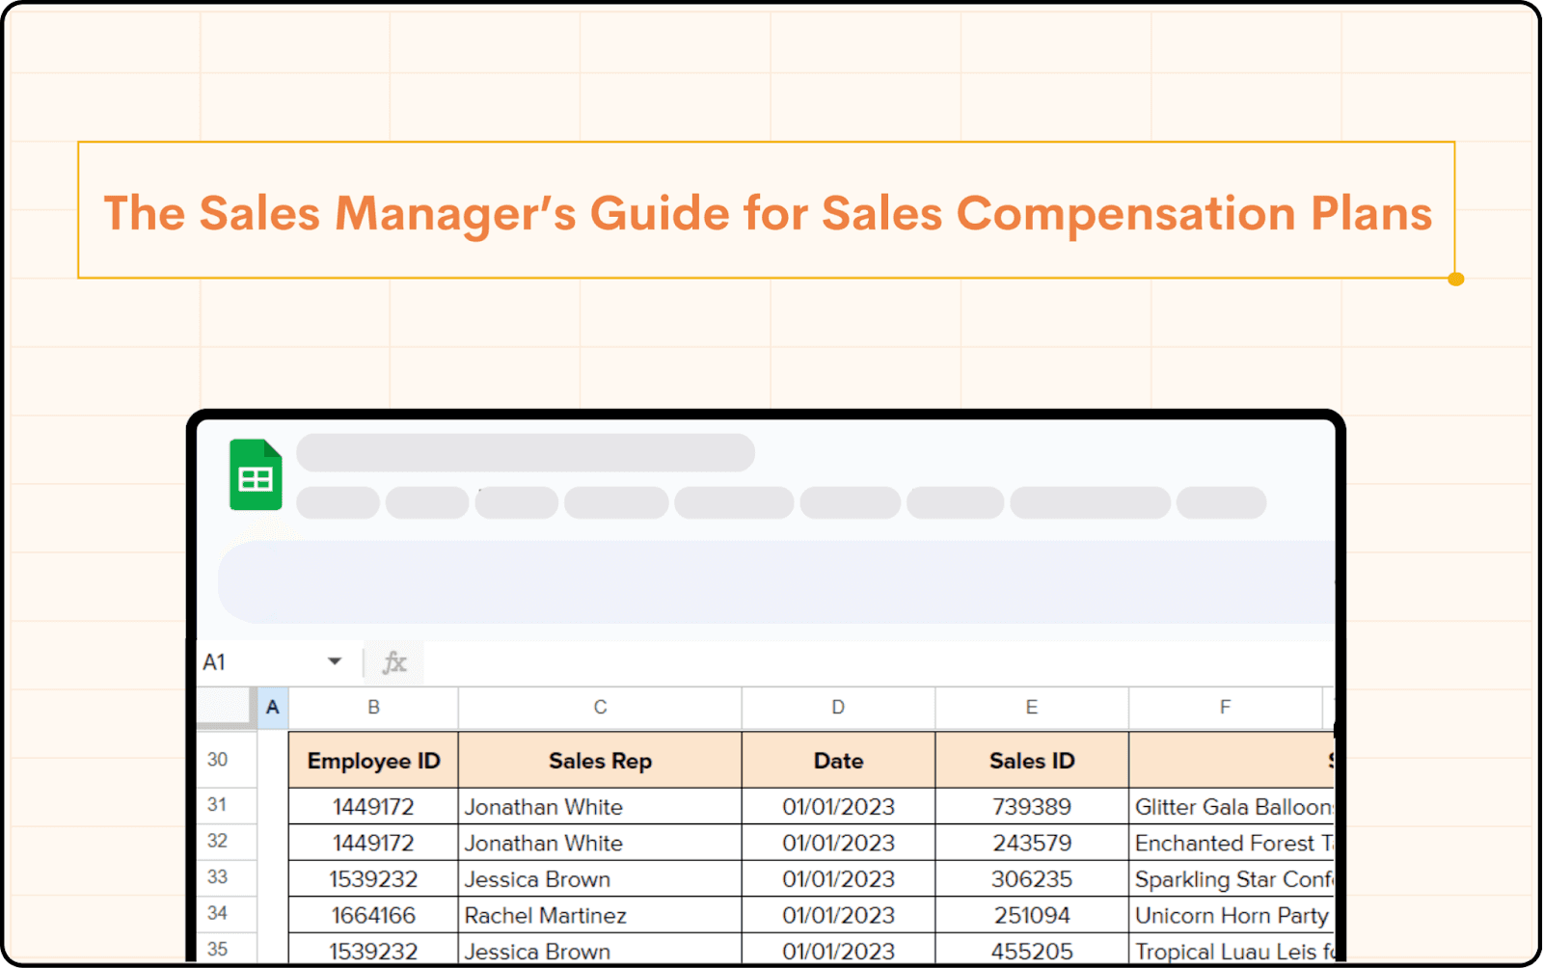Click the green Google Sheets logo icon
1543x968 pixels.
tap(256, 474)
